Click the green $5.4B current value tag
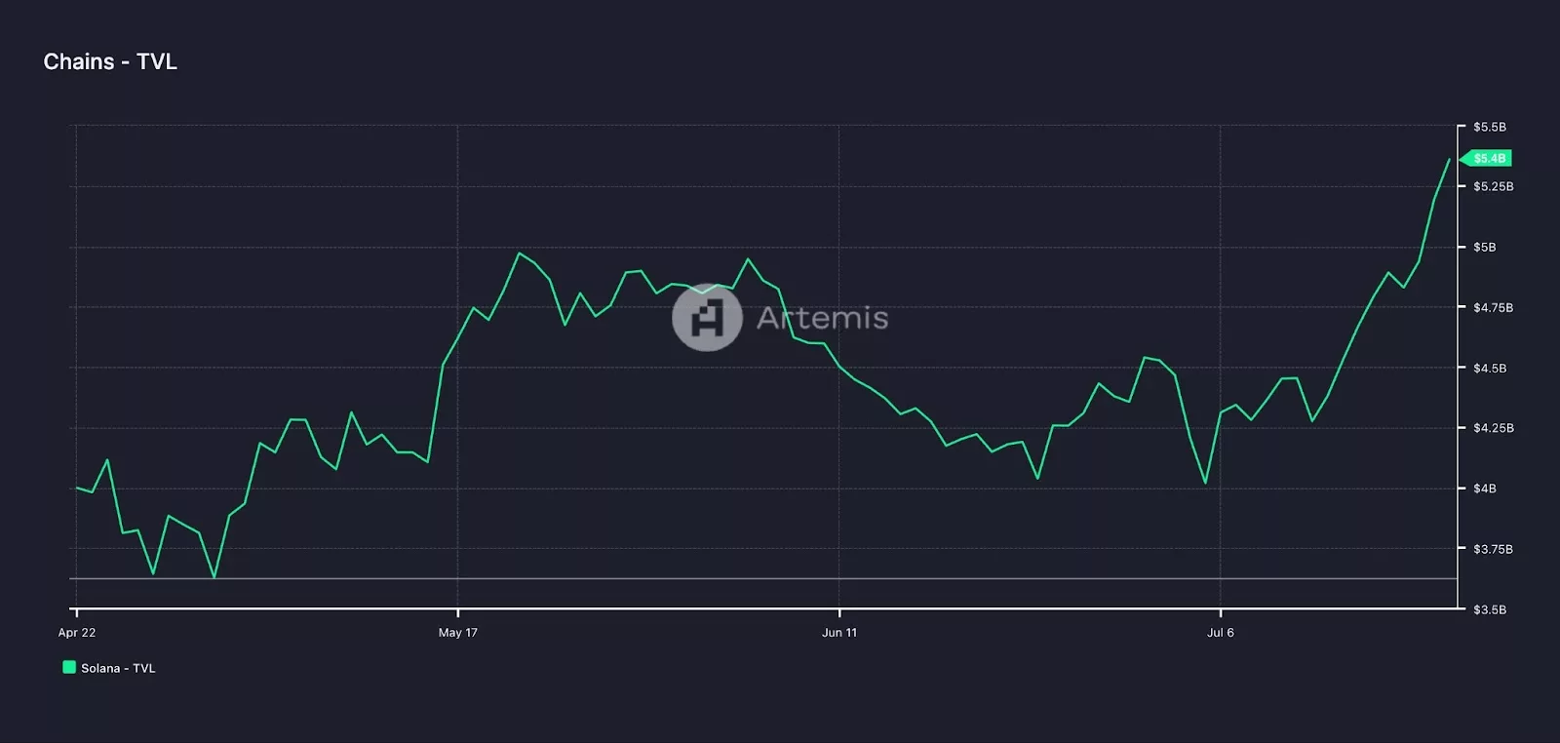Image resolution: width=1560 pixels, height=743 pixels. 1487,158
